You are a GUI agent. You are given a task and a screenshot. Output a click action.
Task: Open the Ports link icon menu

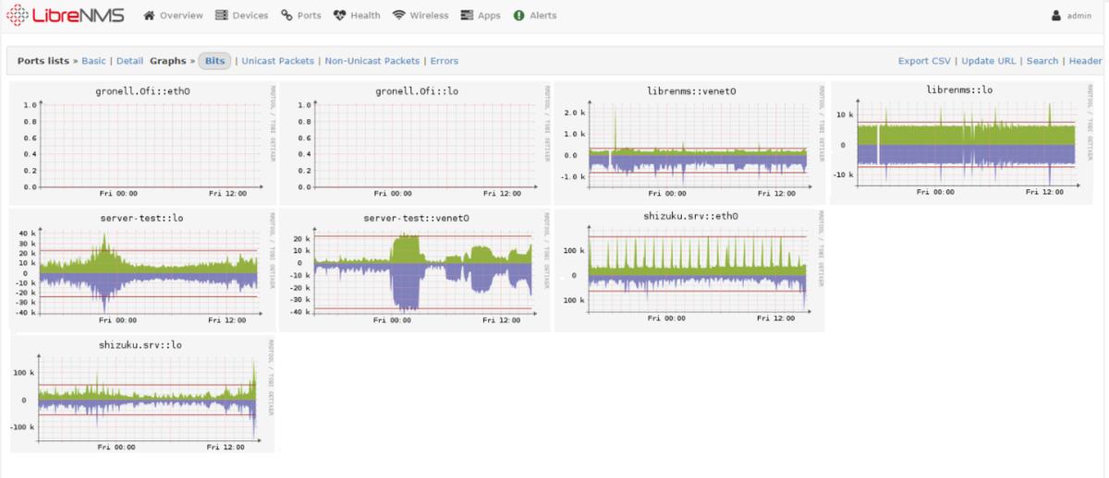[301, 16]
